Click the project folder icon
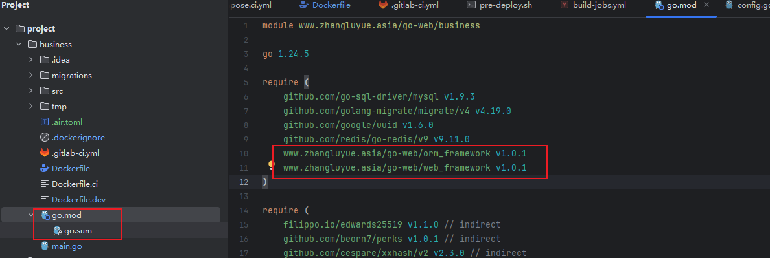The width and height of the screenshot is (770, 258). coord(20,29)
